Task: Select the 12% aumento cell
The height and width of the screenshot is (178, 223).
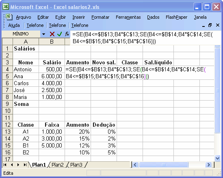Action: (78, 145)
